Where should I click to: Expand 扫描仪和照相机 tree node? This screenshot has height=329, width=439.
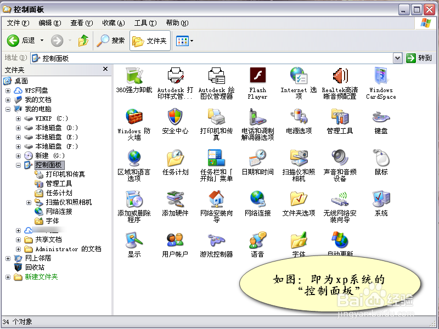tap(29, 202)
